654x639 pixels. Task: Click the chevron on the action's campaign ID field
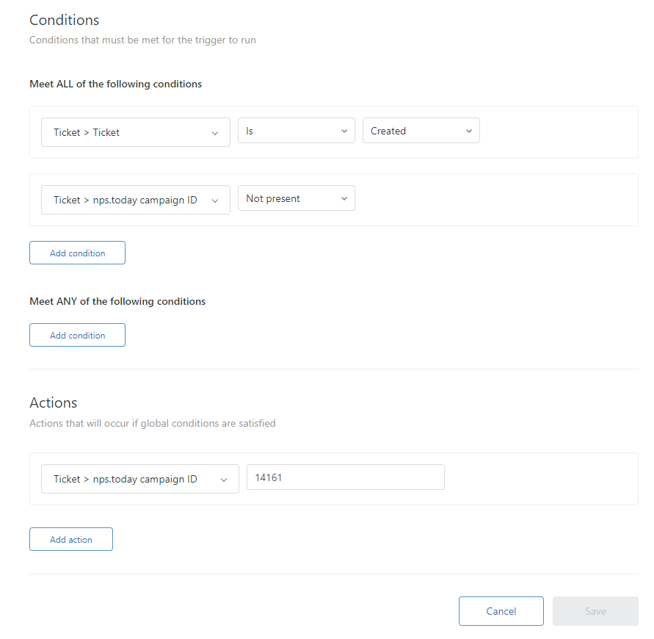click(x=224, y=480)
